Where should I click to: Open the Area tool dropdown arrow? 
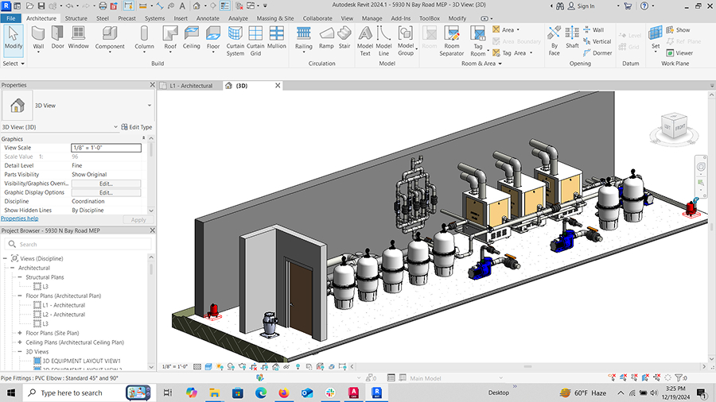(x=518, y=29)
